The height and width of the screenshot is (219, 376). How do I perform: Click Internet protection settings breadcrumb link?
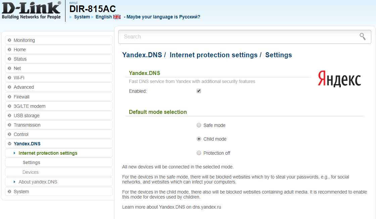[x=214, y=55]
